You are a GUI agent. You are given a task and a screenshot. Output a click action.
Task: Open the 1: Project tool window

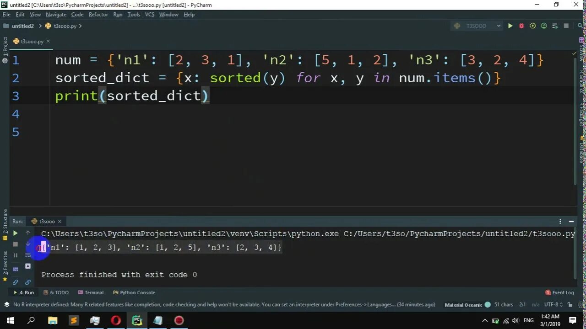(x=5, y=50)
